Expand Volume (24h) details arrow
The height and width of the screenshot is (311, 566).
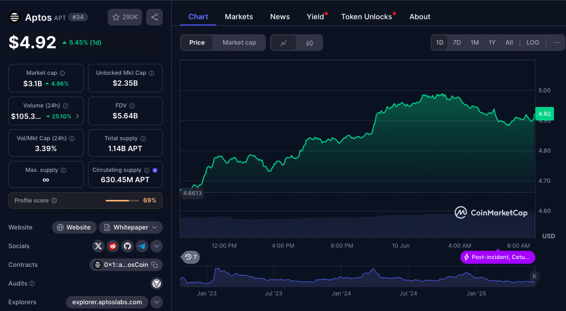pyautogui.click(x=77, y=116)
